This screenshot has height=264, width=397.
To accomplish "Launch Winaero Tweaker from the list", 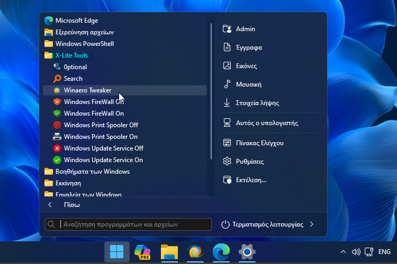I will click(125, 90).
